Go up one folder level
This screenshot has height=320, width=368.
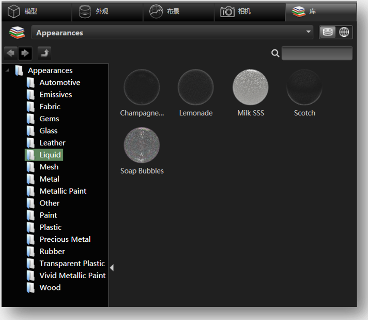point(44,53)
